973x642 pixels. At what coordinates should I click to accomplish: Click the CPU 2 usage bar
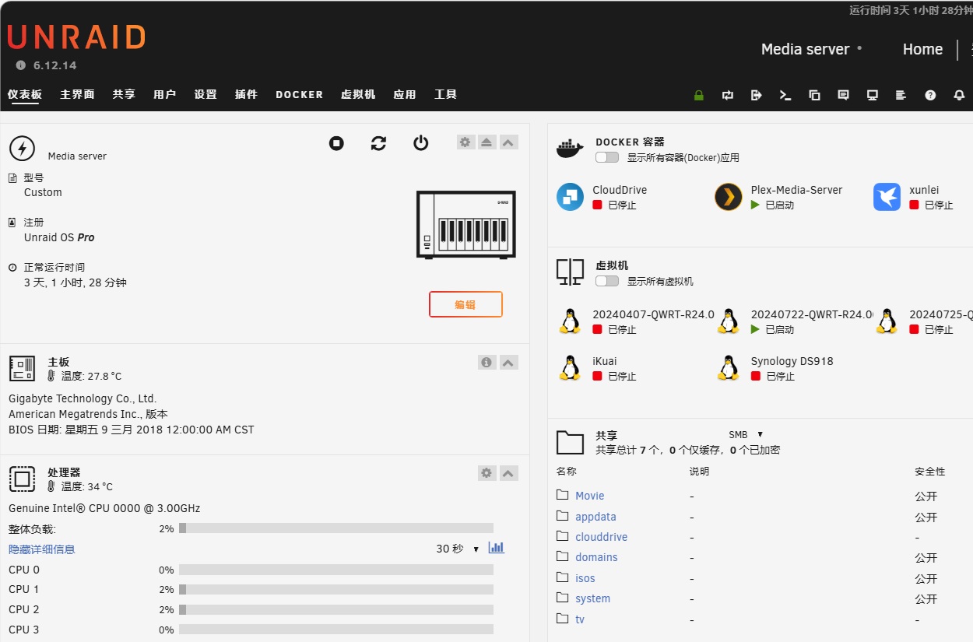point(336,609)
